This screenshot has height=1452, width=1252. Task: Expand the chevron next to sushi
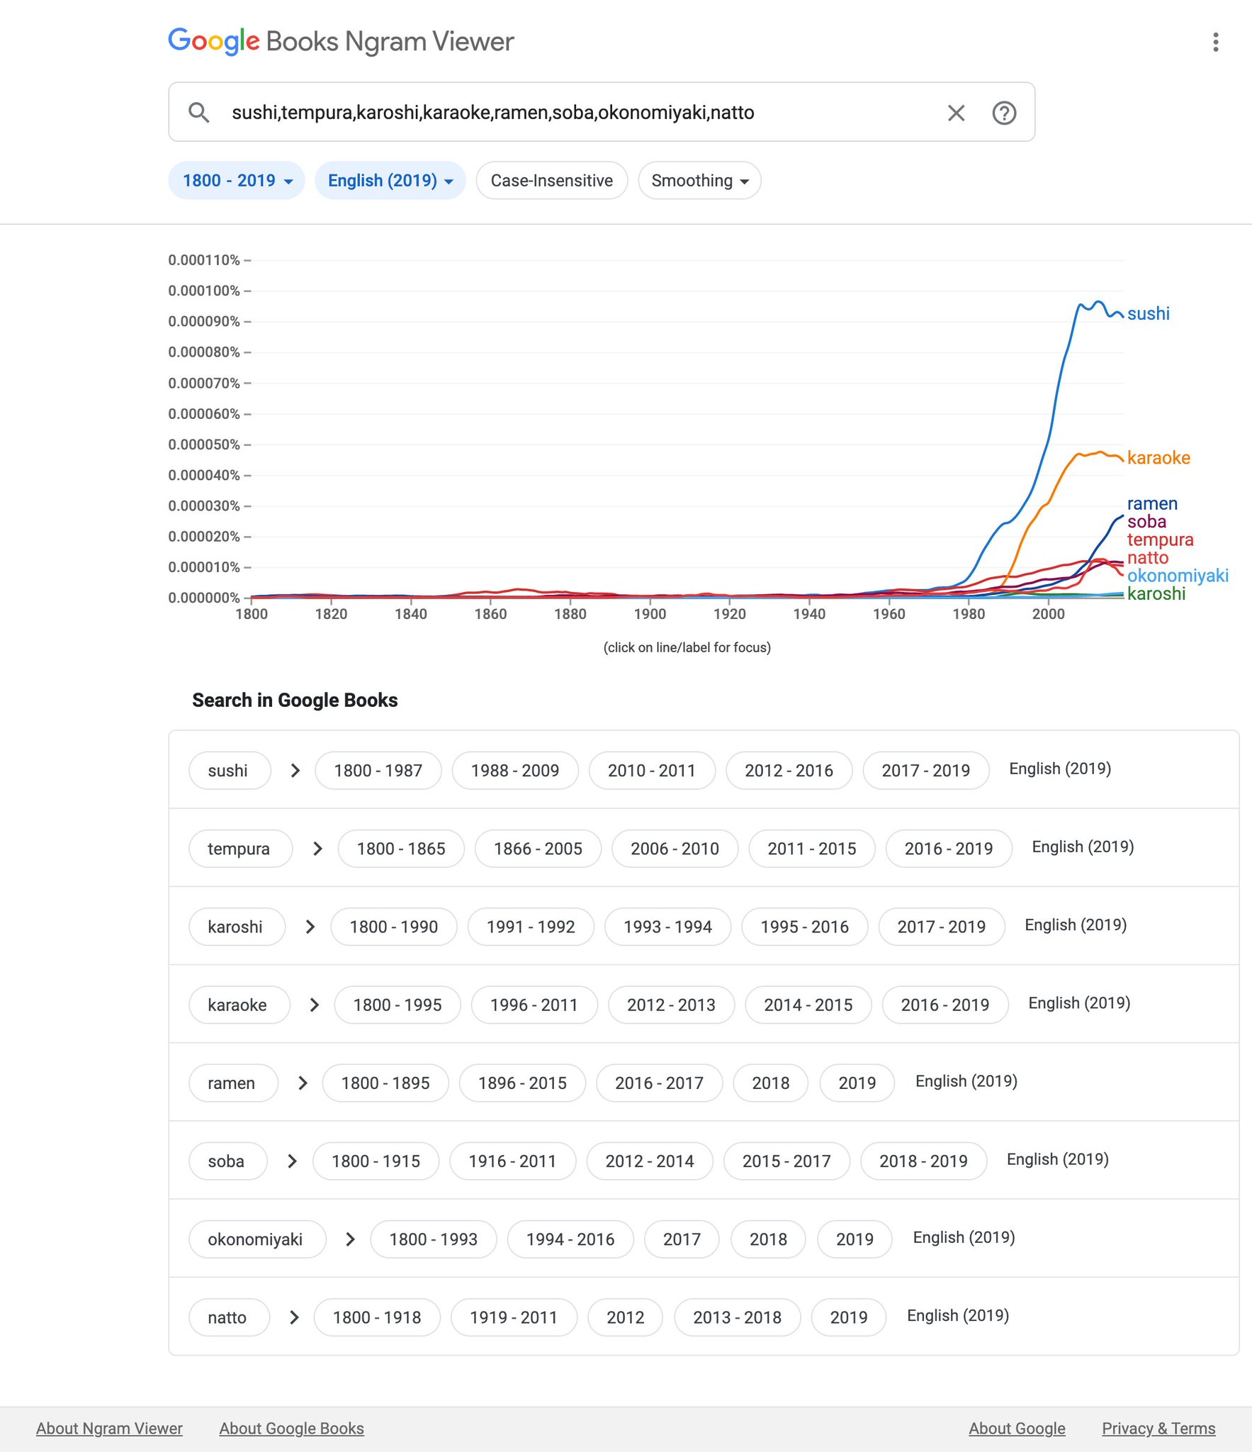point(295,770)
